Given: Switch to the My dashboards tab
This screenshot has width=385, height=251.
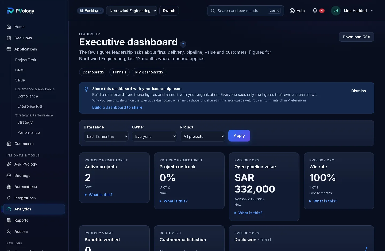Looking at the screenshot, I should [149, 72].
